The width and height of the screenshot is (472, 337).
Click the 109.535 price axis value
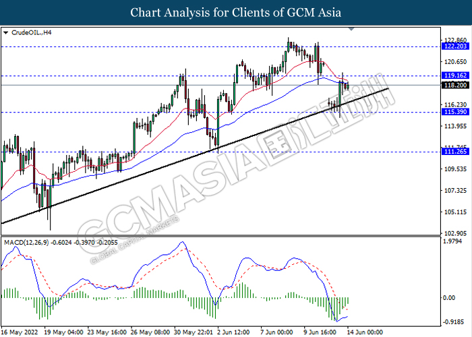pos(455,168)
